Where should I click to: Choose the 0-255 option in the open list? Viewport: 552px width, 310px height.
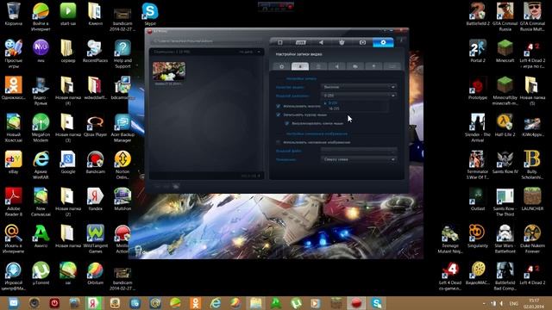click(x=333, y=103)
